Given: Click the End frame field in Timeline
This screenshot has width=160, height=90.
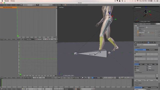Looking at the screenshot, I should (x=40, y=89).
